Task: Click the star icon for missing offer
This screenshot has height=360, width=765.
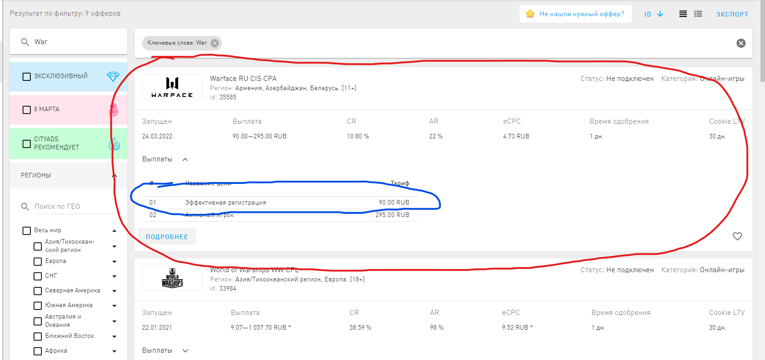Action: click(530, 14)
